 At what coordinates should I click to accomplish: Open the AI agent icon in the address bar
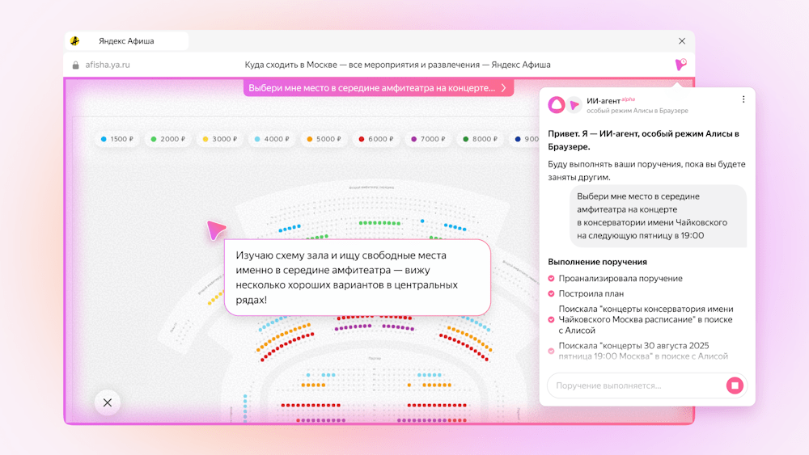pyautogui.click(x=680, y=65)
